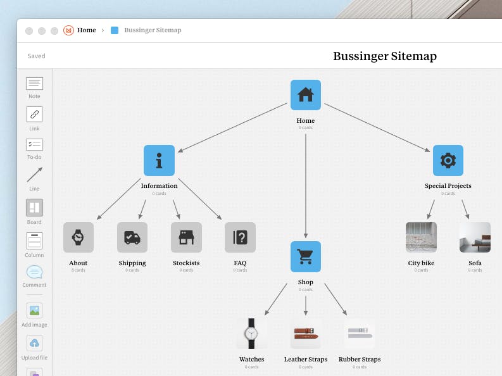Open the Shipping truck board
502x376 pixels.
132,237
